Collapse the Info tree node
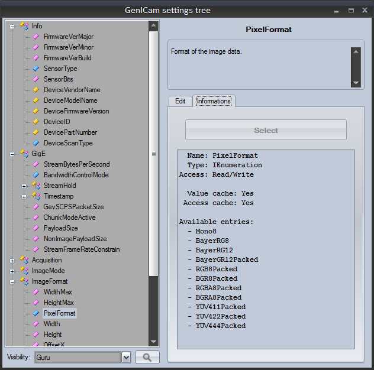 point(12,26)
